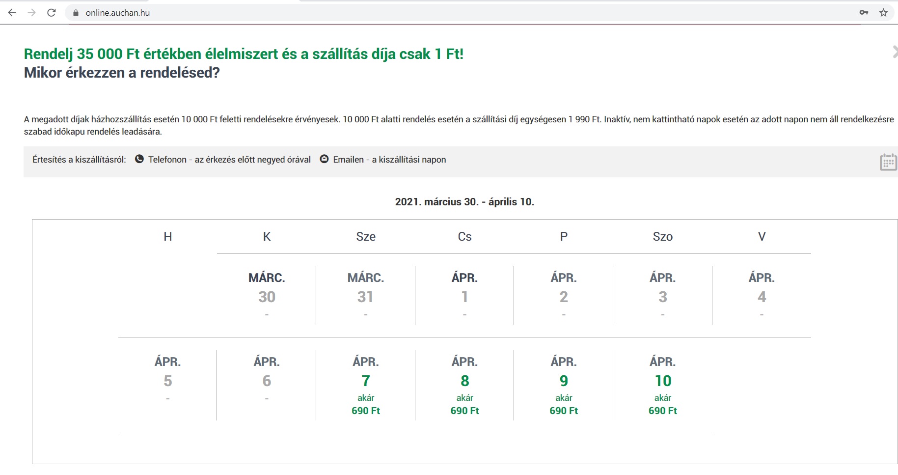Open saved passwords key icon
The height and width of the screenshot is (475, 898).
tap(864, 13)
